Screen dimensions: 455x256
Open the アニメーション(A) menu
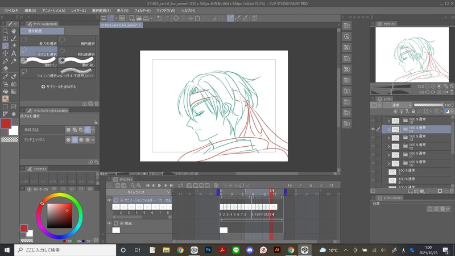click(53, 11)
